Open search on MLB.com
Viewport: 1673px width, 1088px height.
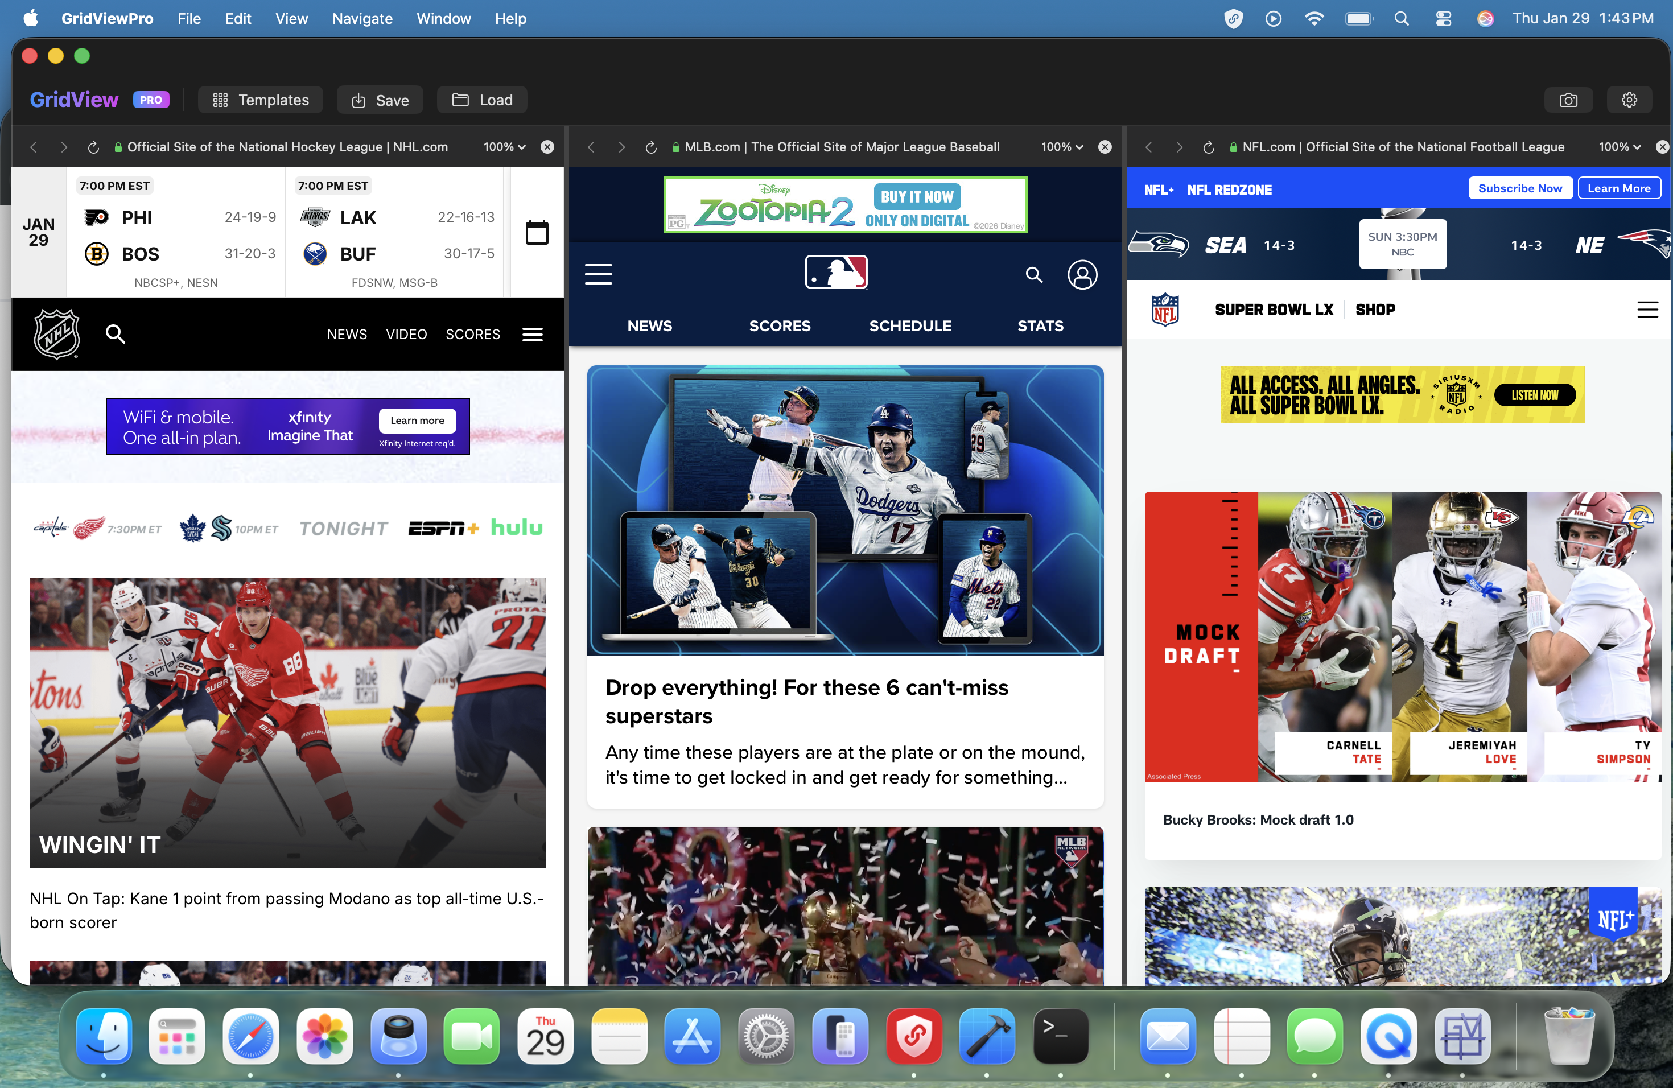point(1033,275)
